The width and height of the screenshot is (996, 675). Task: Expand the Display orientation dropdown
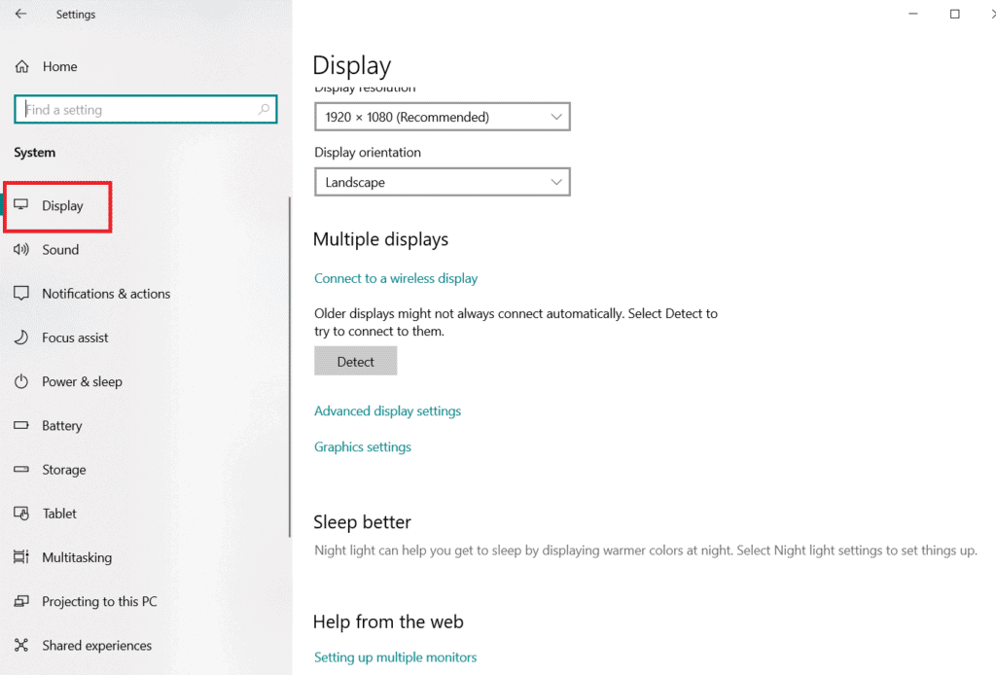[x=442, y=182]
